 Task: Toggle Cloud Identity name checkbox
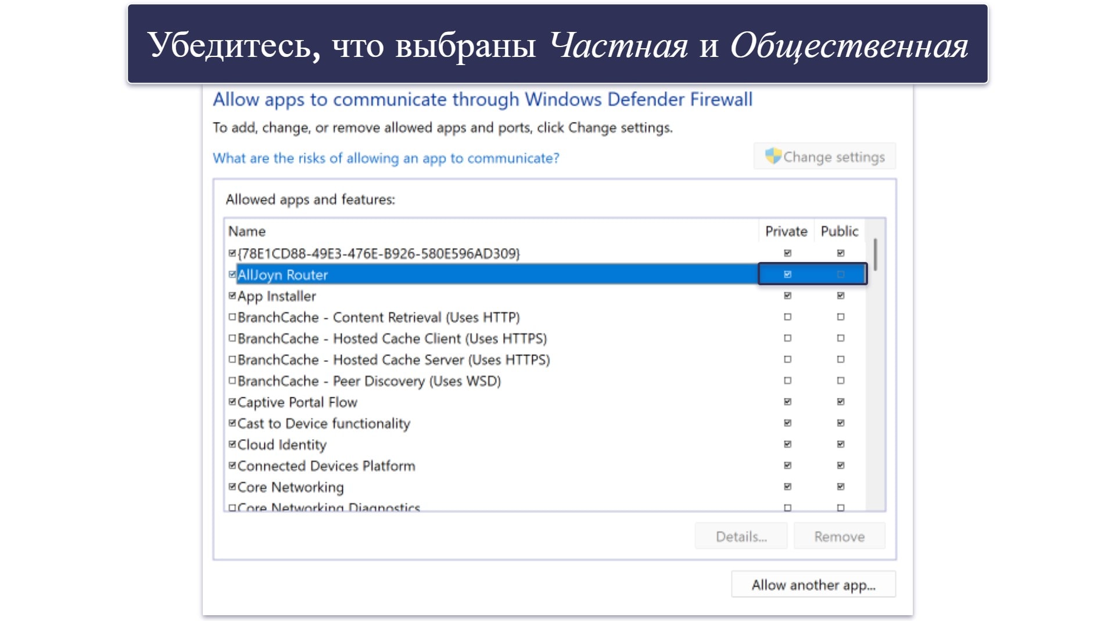pyautogui.click(x=232, y=444)
